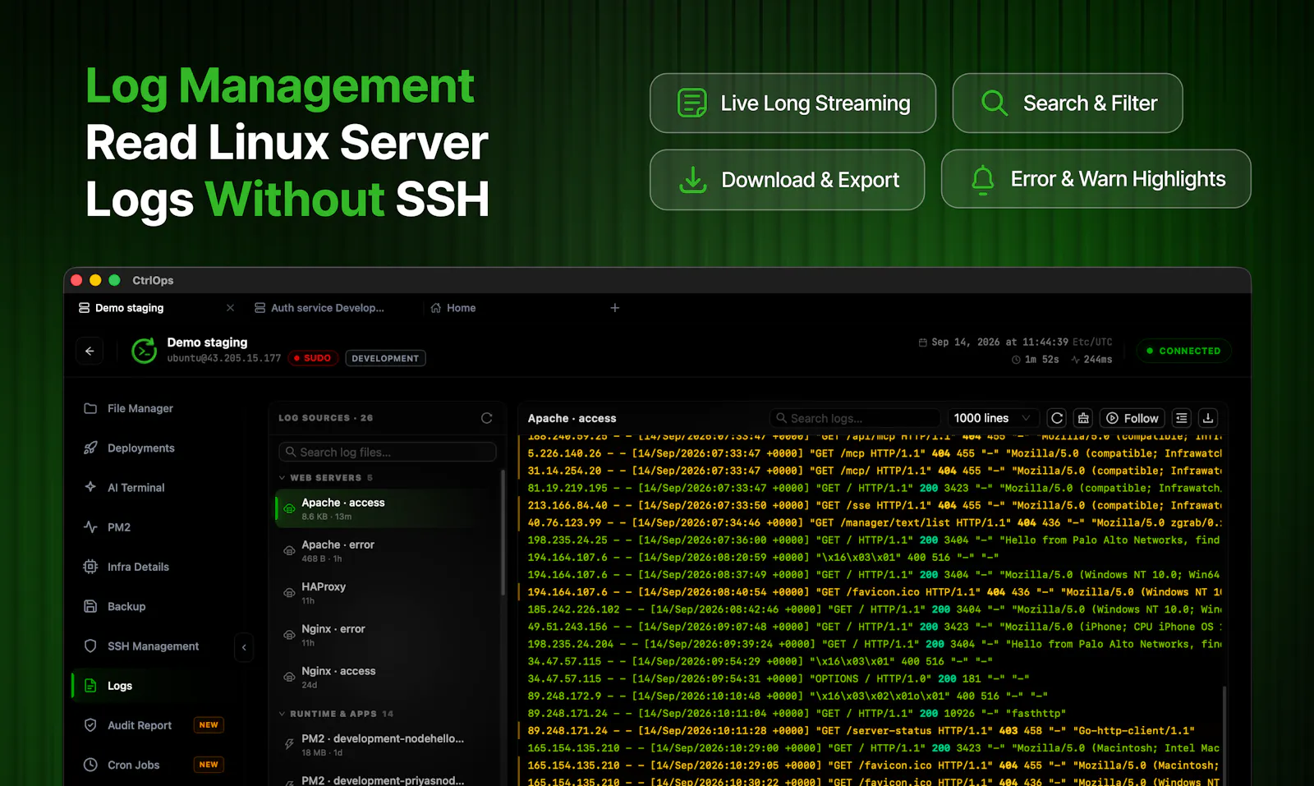Open the 1000 lines dropdown
Viewport: 1314px width, 786px height.
point(993,418)
